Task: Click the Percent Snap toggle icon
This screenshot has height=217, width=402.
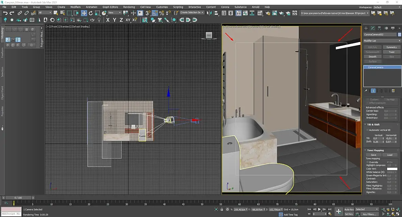Action: [x=161, y=13]
